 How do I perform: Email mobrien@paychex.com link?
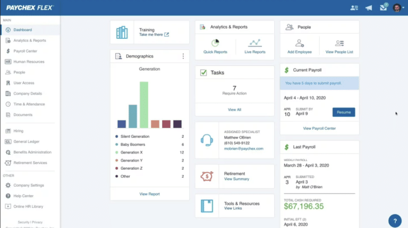[x=243, y=149]
